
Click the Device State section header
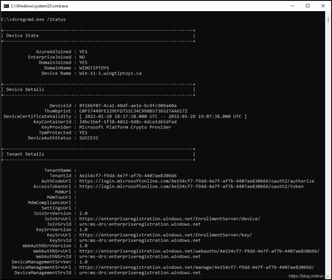22,36
